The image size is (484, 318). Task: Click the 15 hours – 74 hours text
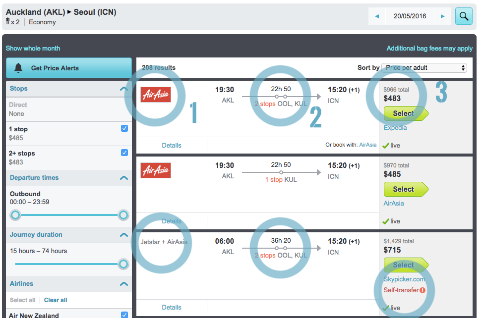pyautogui.click(x=38, y=251)
